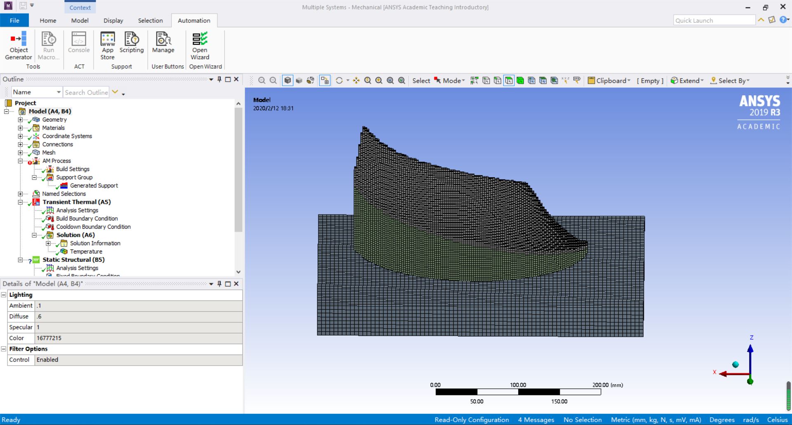The height and width of the screenshot is (425, 792).
Task: Switch to the Automation ribbon tab
Action: point(194,20)
